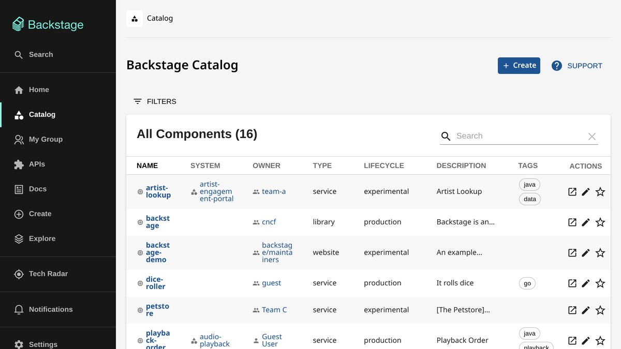Sort table by Name column
Screen dimensions: 621x349
(x=147, y=166)
